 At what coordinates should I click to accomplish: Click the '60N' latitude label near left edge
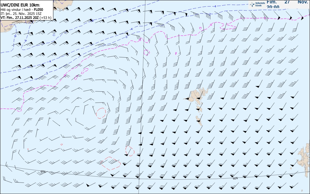[x=43, y=172]
